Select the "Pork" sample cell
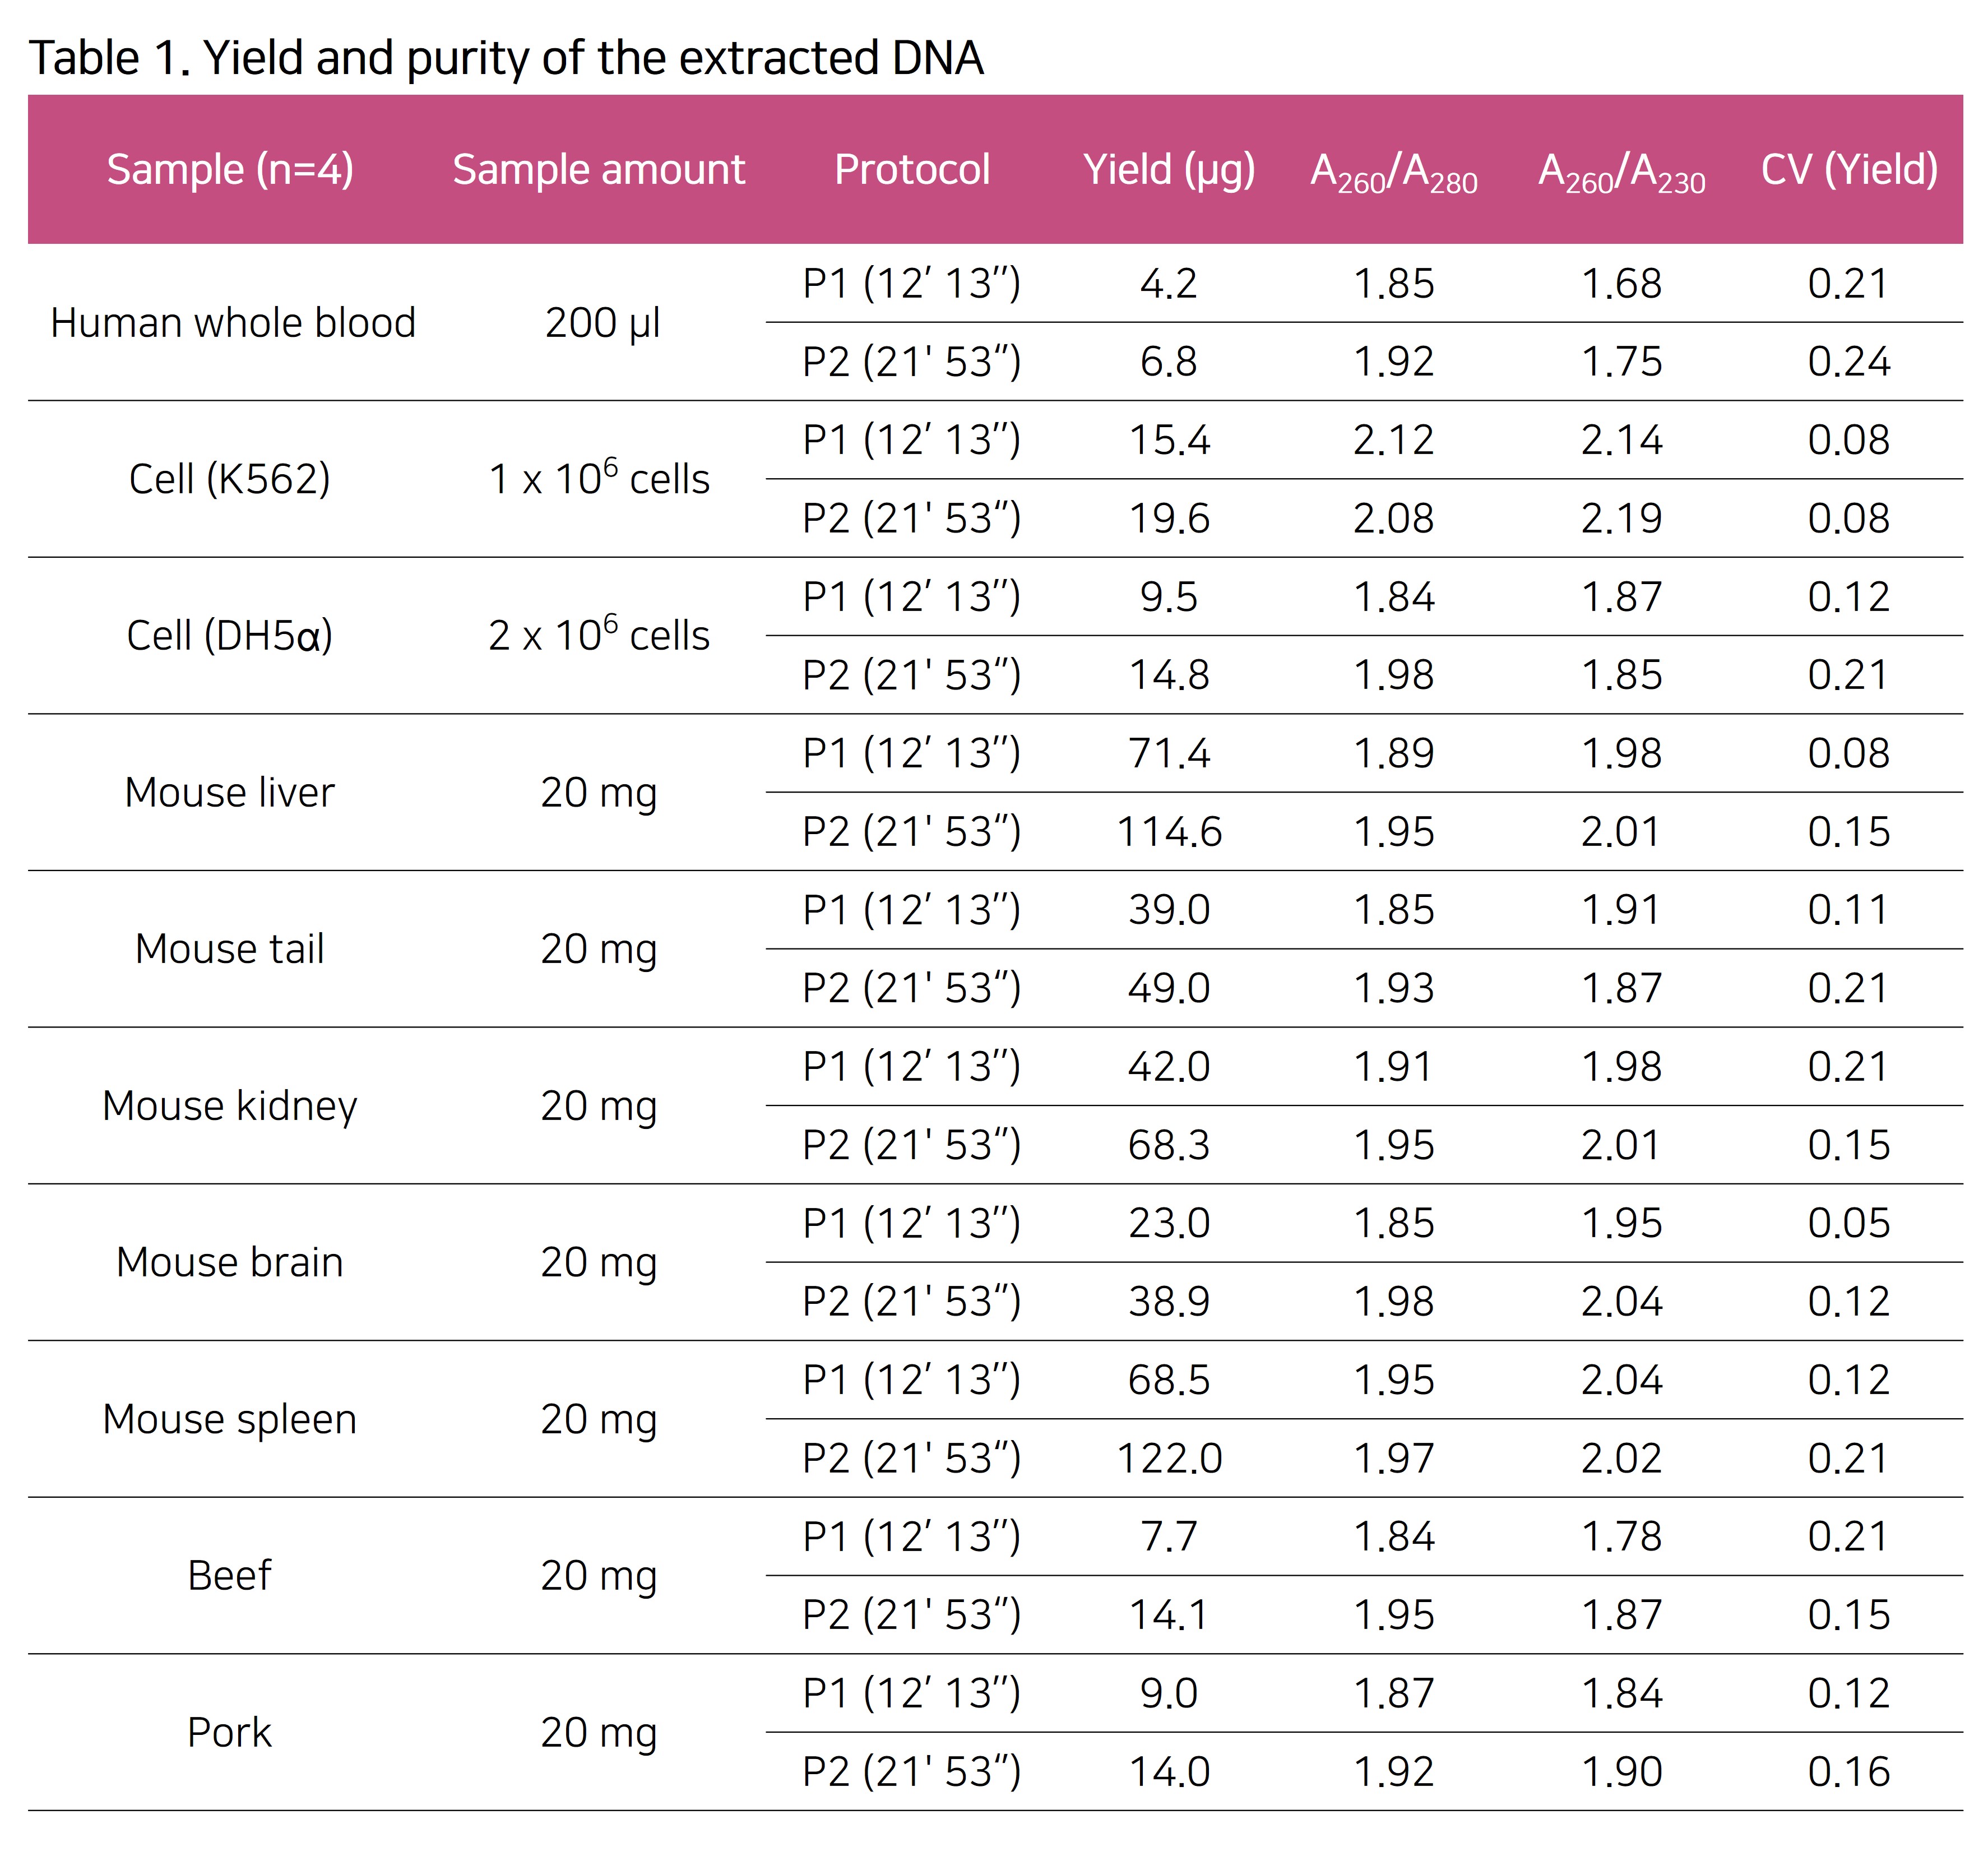The width and height of the screenshot is (1988, 1856). 229,1732
